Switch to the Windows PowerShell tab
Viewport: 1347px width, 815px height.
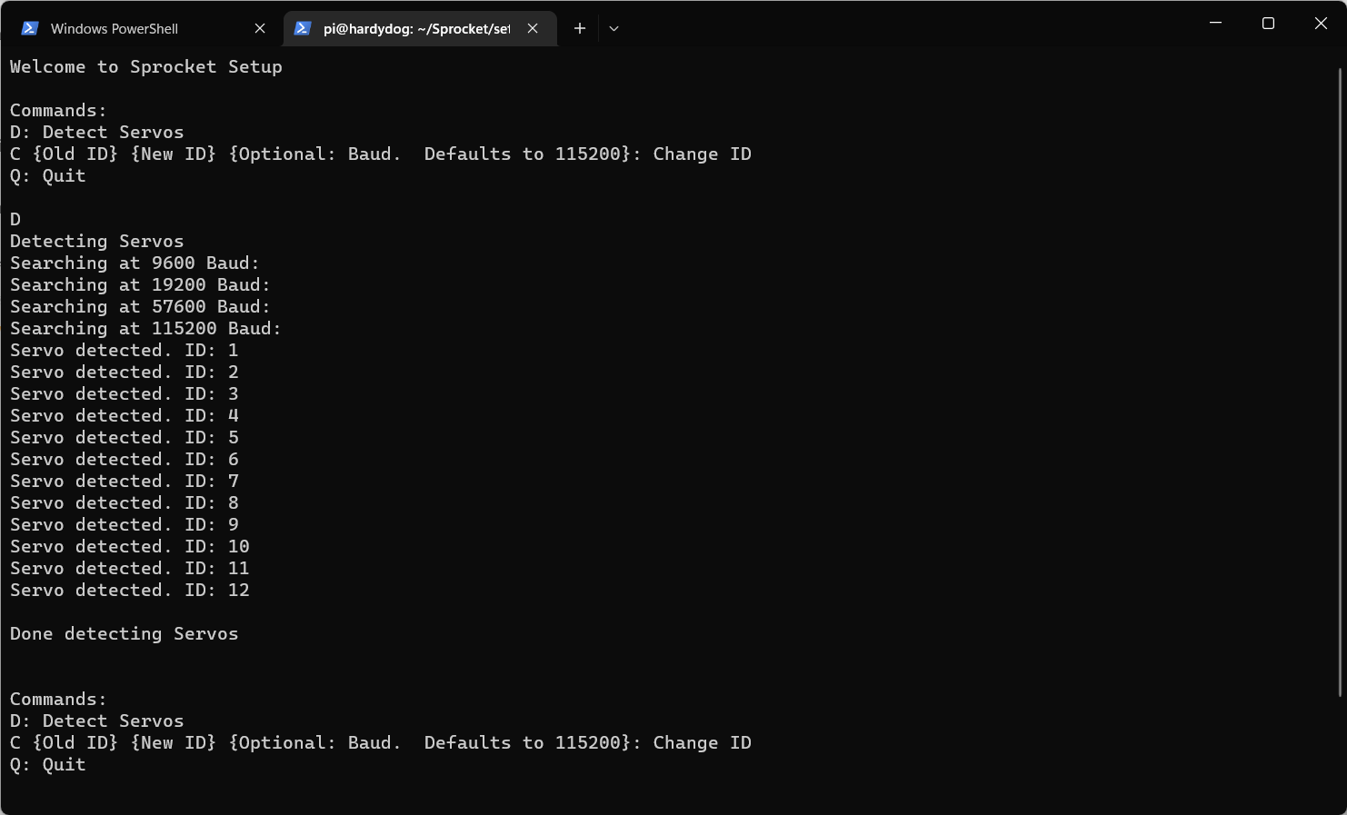click(144, 28)
